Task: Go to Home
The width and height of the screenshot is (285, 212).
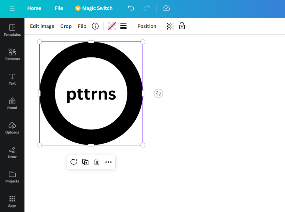Action: [34, 8]
